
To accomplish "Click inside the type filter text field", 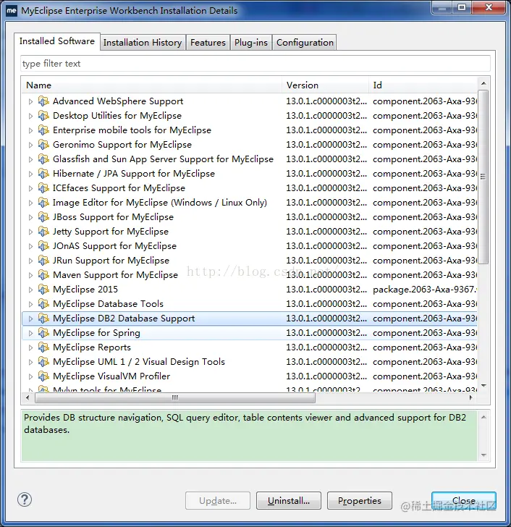I will pos(255,64).
